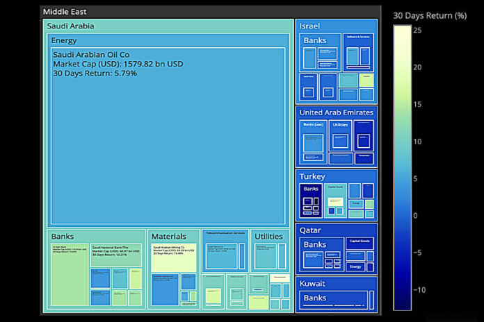This screenshot has height=322, width=484.
Task: Open the Saudi Arabia Materials sector
Action: point(168,237)
